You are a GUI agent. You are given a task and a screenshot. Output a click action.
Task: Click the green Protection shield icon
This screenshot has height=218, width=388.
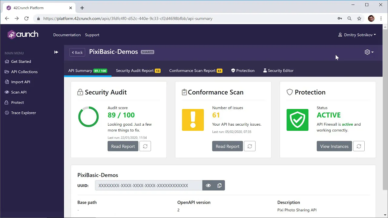[297, 120]
